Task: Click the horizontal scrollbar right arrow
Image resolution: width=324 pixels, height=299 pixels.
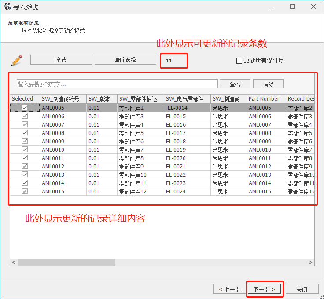Action: [x=311, y=262]
